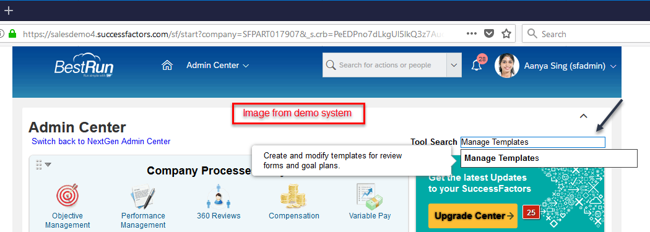
Task: Click the 360 Reviews people icon
Action: click(219, 196)
